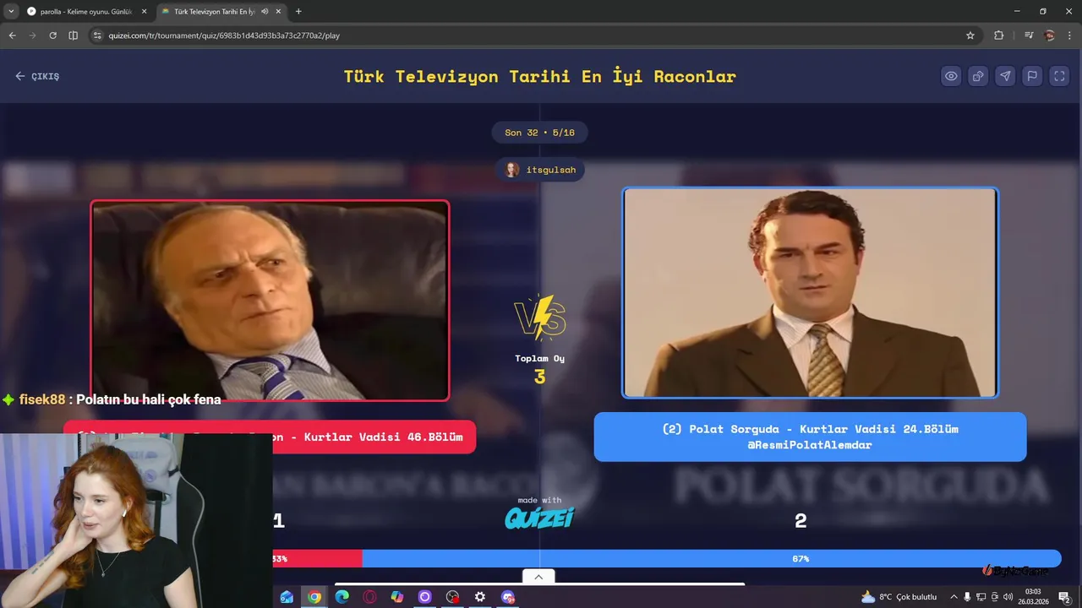
Task: Click the flag report icon
Action: 1032,76
